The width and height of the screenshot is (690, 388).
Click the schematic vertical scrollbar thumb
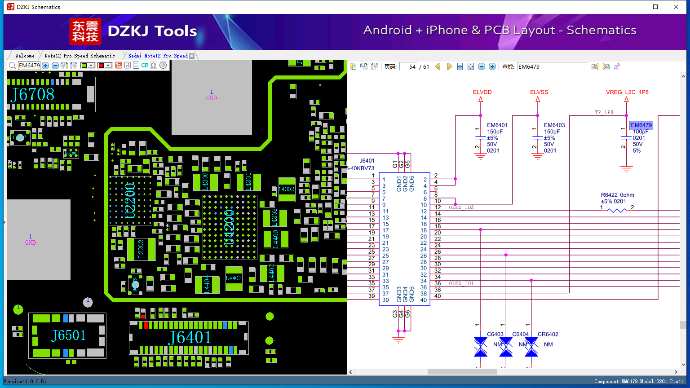coord(683,325)
